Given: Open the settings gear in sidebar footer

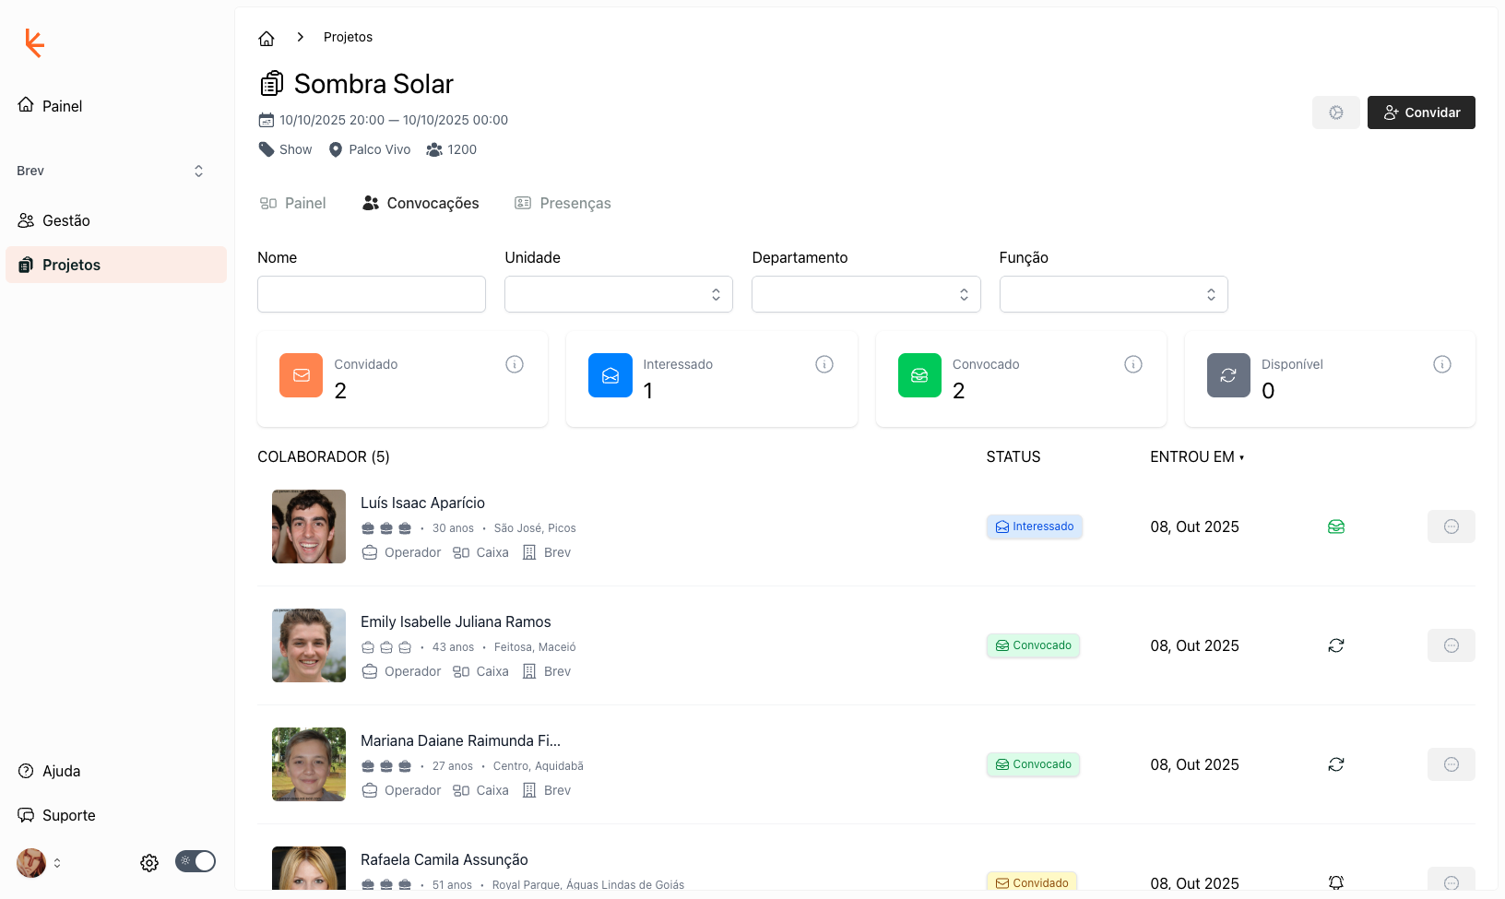Looking at the screenshot, I should pyautogui.click(x=149, y=863).
